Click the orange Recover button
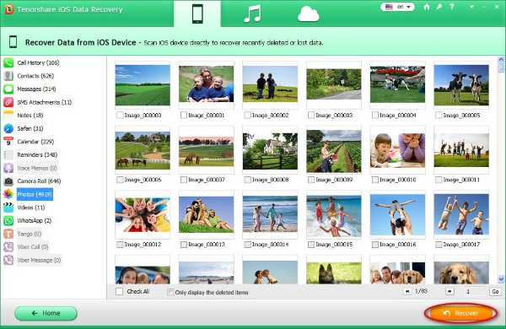 pos(460,313)
